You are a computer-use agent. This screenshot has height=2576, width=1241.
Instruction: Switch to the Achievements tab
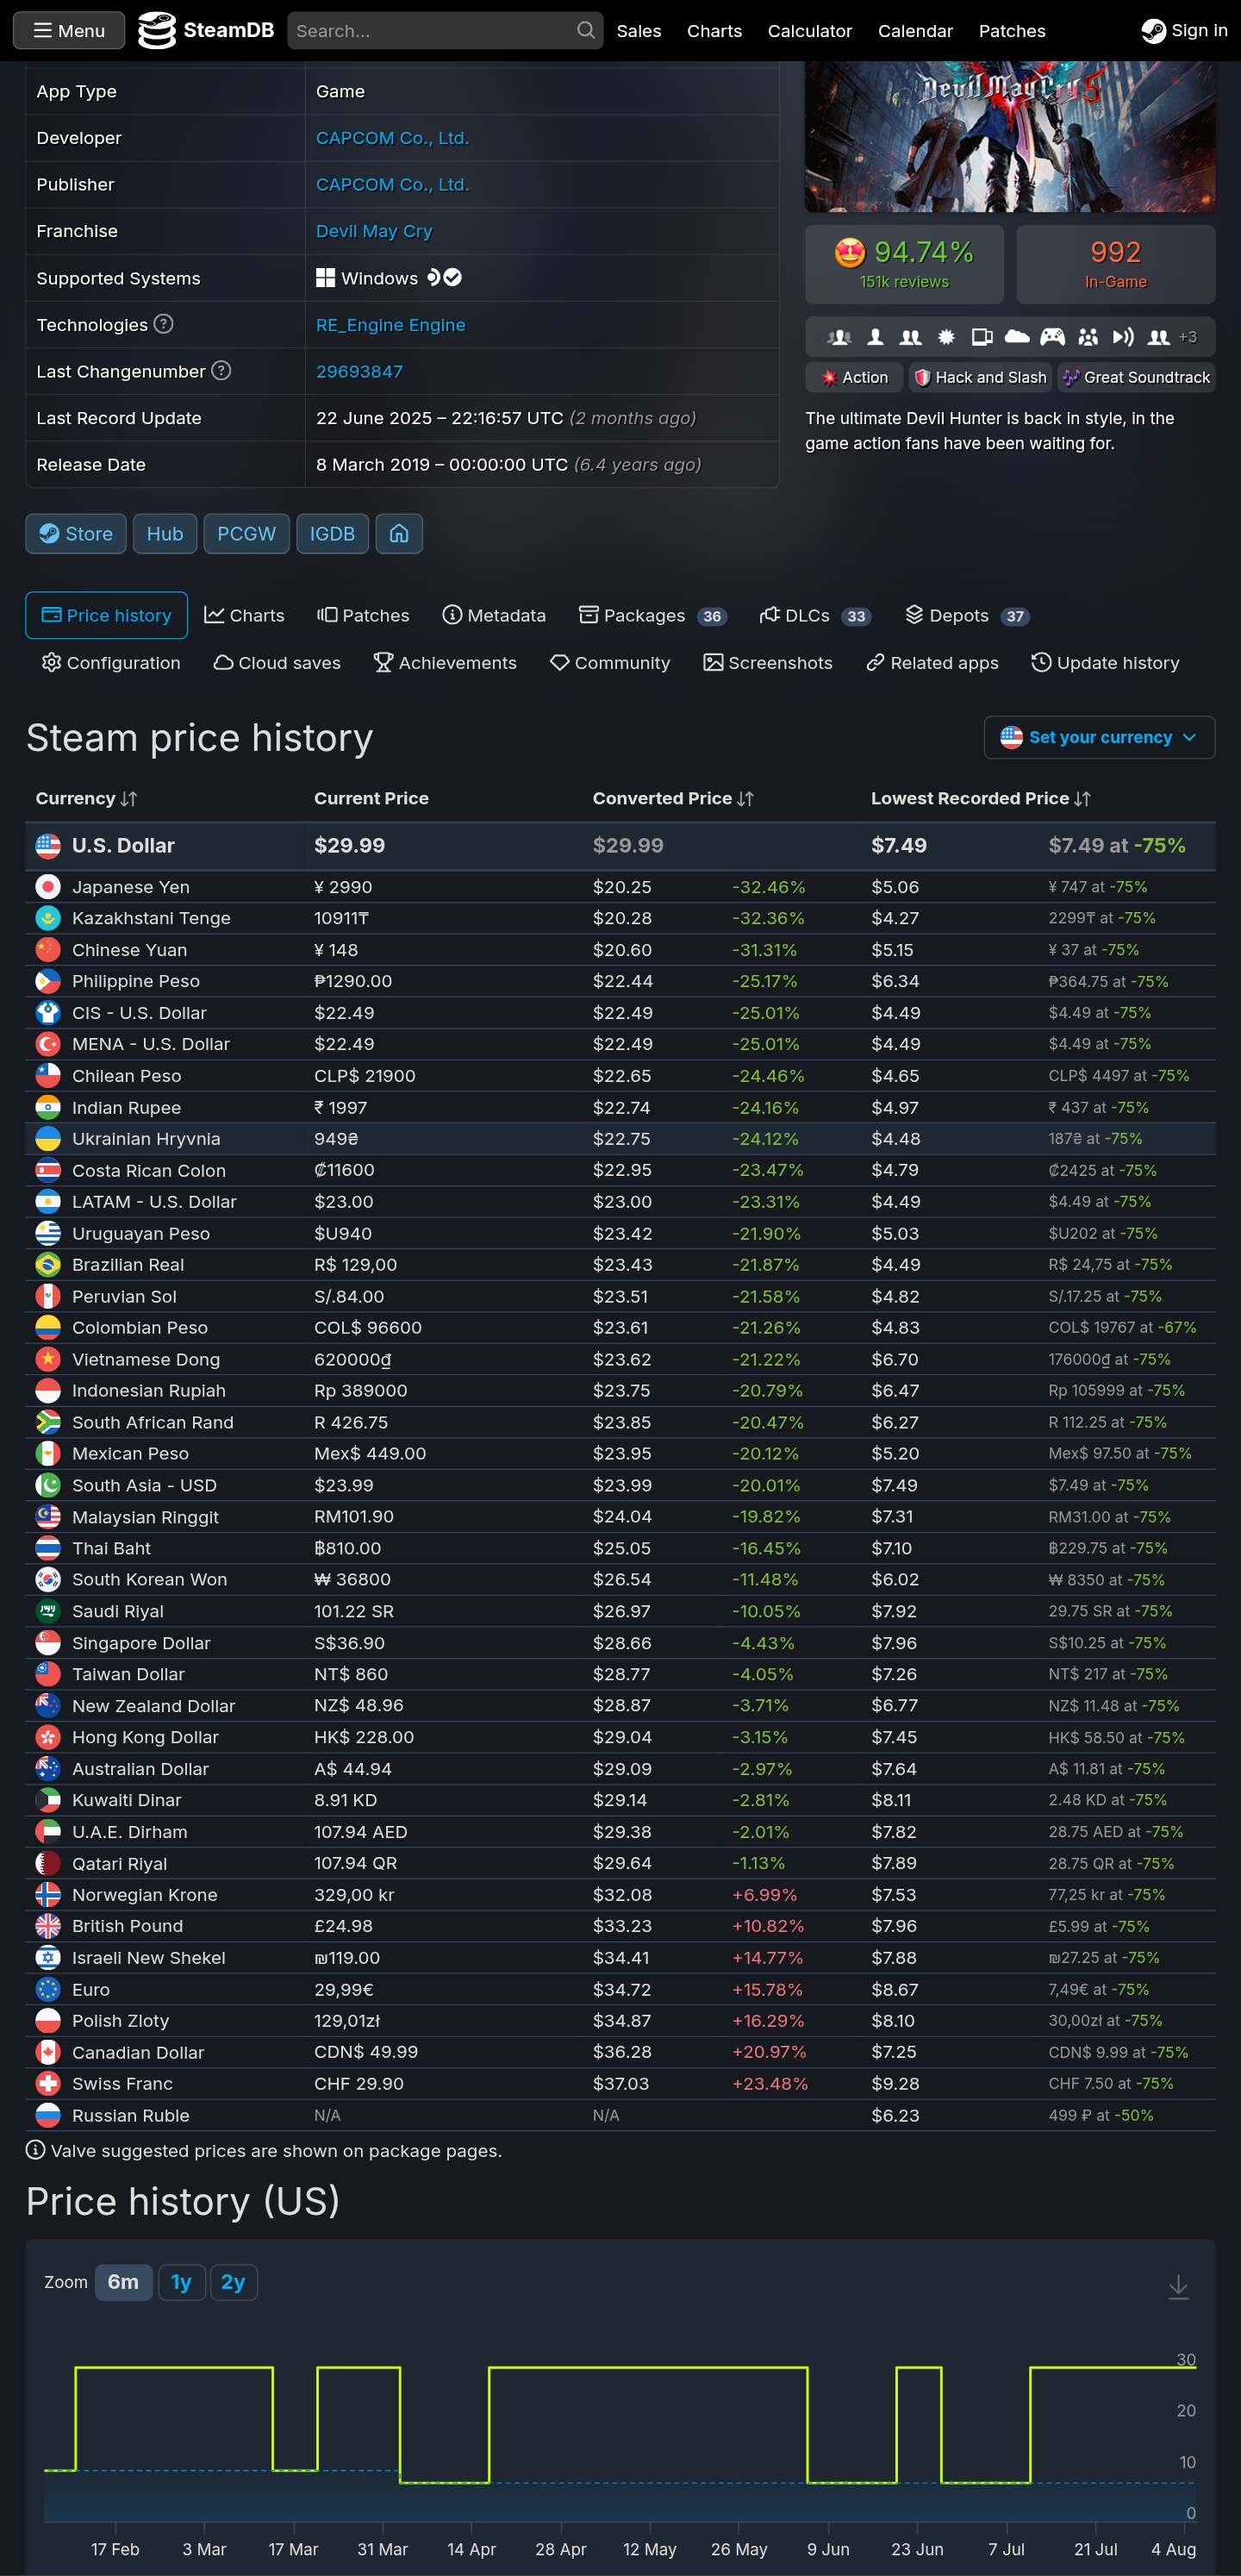pos(445,663)
